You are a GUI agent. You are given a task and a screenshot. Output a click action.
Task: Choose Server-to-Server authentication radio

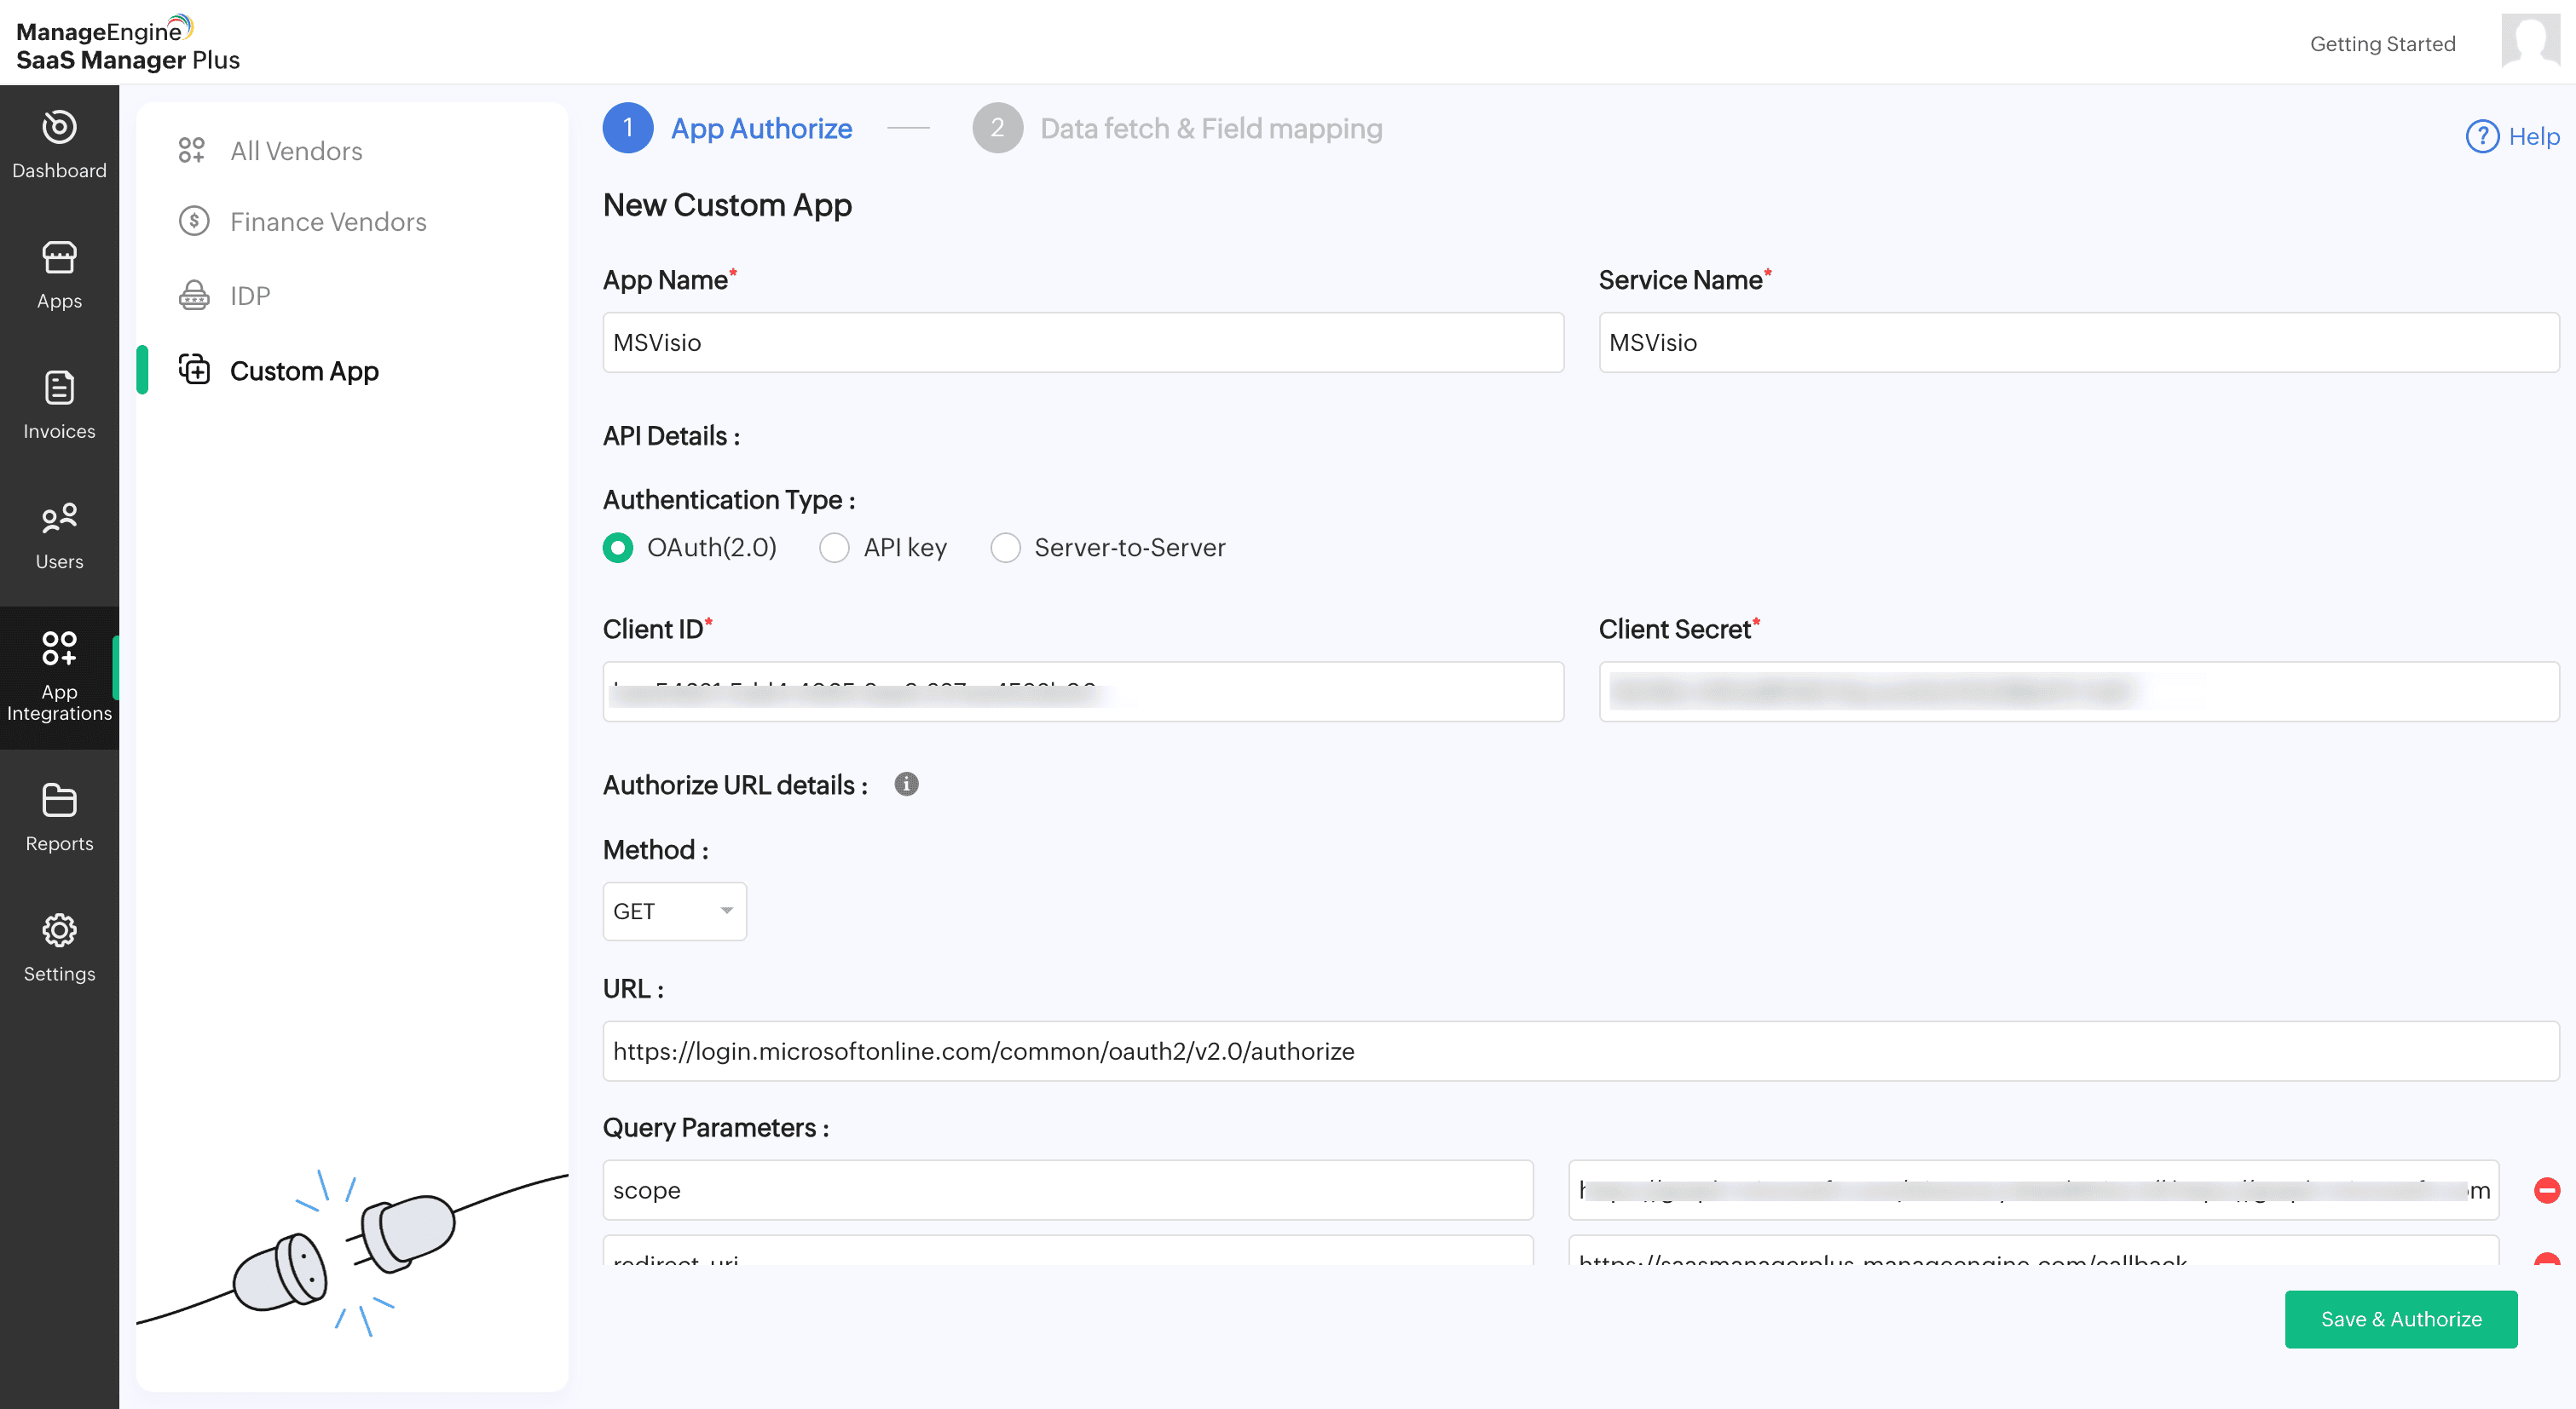click(1005, 548)
